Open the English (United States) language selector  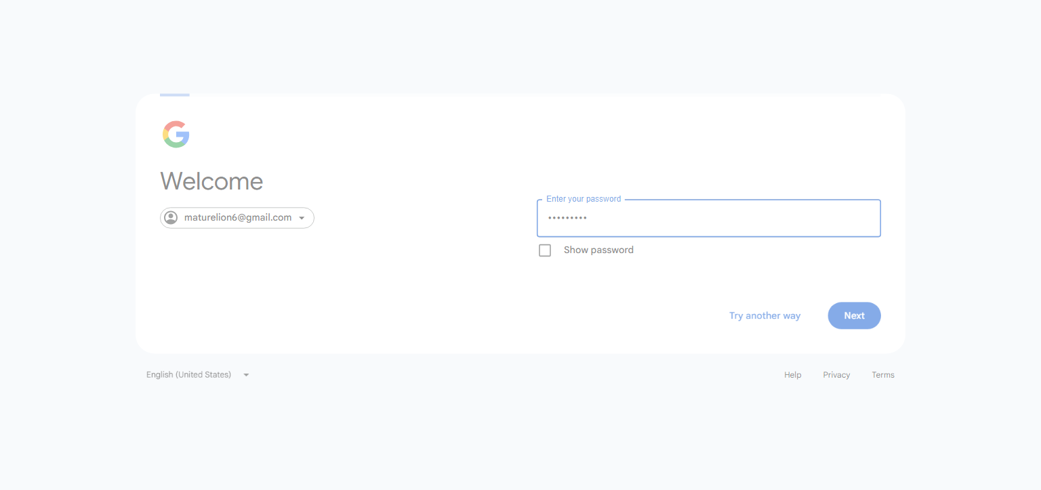[198, 375]
